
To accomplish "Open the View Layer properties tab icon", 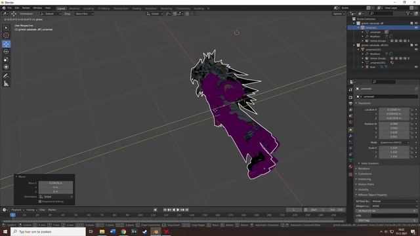I will point(350,109).
